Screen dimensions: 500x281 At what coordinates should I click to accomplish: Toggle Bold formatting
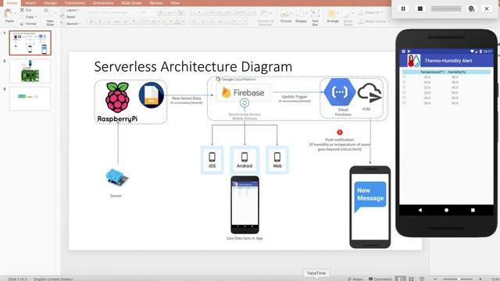click(91, 22)
